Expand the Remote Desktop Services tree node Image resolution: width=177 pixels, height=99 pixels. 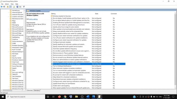pos(9,52)
